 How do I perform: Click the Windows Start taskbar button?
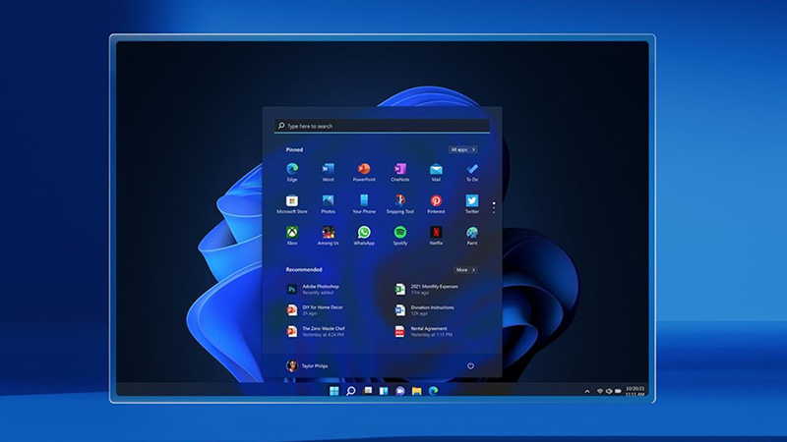(333, 391)
